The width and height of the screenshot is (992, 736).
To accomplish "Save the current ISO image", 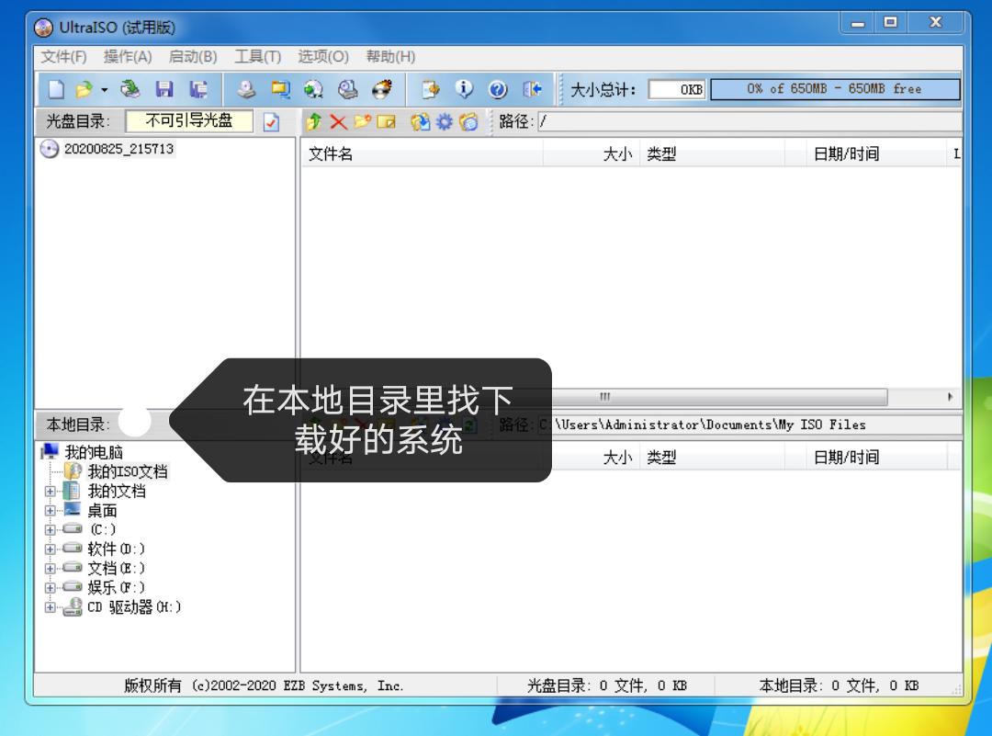I will 165,90.
